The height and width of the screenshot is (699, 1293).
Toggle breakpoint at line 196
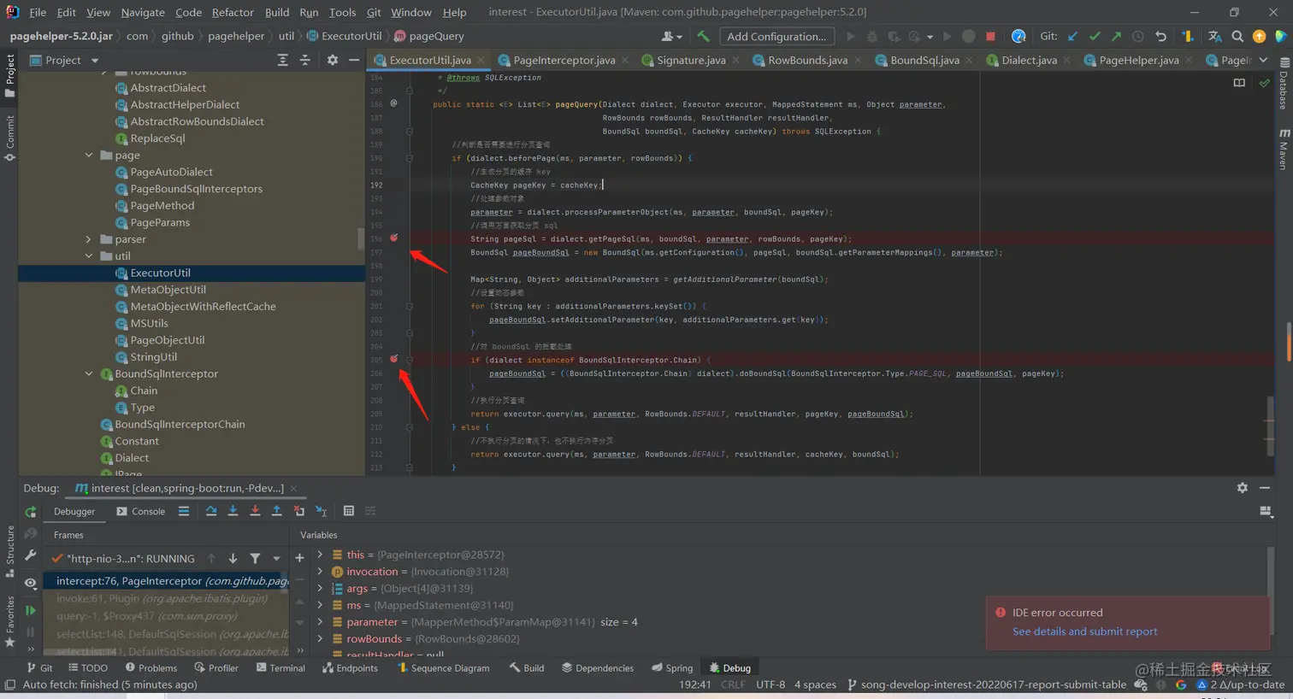click(x=394, y=238)
